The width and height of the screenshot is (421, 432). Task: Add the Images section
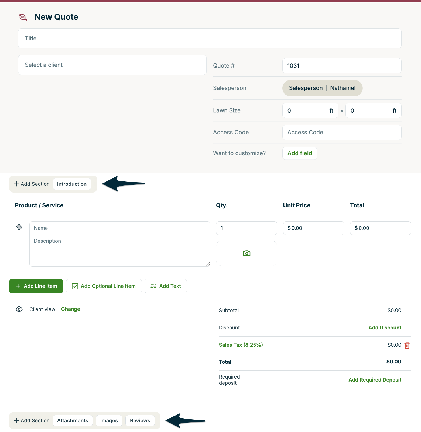[x=109, y=421]
